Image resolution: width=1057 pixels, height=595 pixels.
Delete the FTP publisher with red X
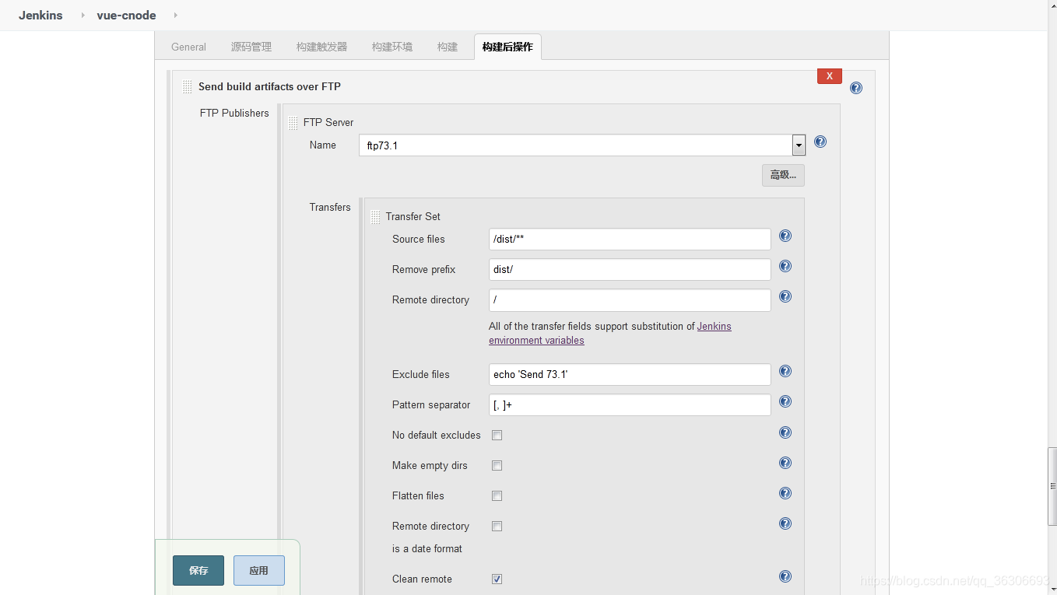tap(830, 76)
